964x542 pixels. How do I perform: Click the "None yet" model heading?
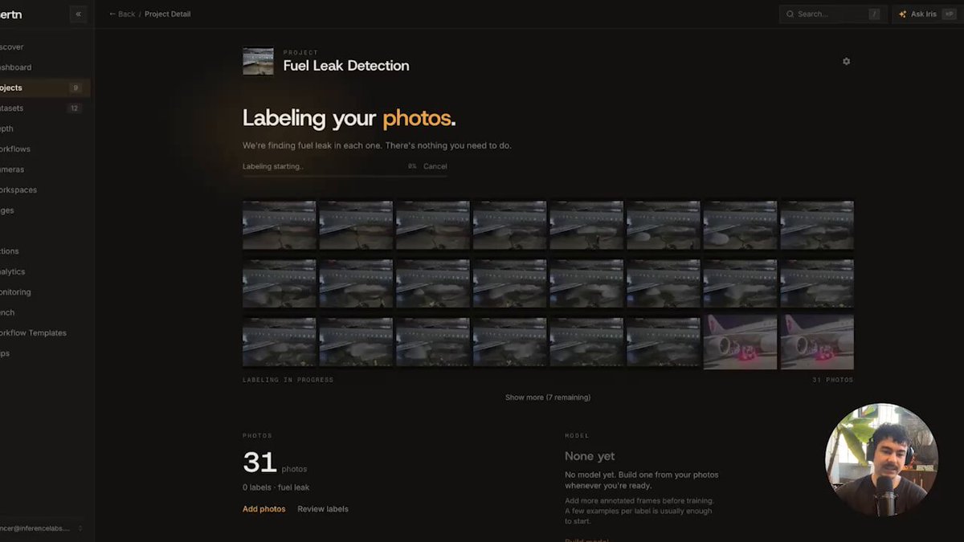[590, 456]
